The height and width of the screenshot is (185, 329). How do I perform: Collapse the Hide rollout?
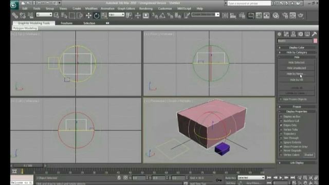coord(297,57)
